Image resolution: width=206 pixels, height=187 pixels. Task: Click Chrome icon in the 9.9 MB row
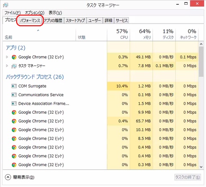coord(14,112)
